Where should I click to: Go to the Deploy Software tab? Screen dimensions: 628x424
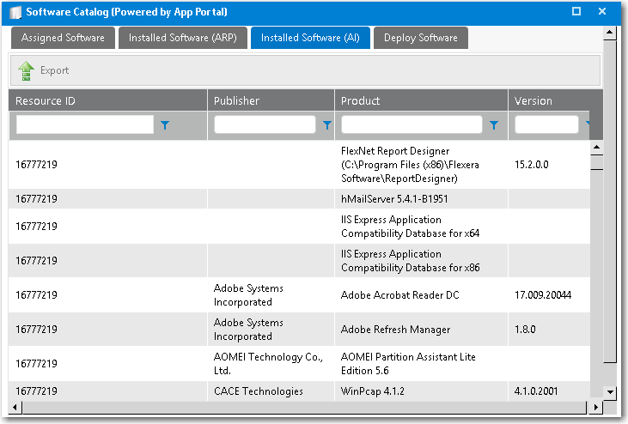420,38
